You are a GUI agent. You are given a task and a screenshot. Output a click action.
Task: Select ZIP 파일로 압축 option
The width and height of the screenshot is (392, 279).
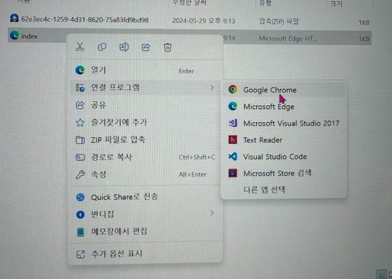click(145, 140)
